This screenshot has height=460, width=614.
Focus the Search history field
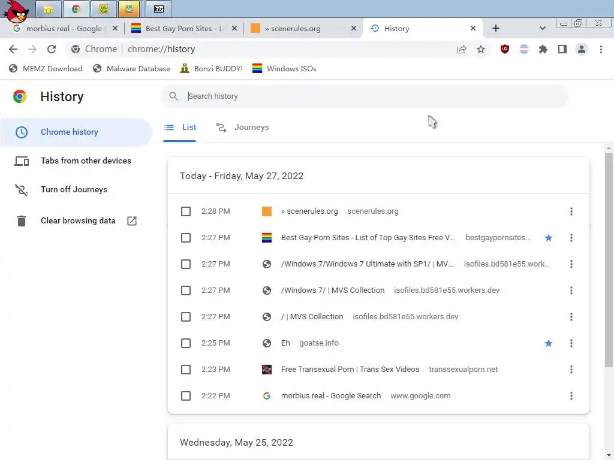tap(364, 96)
